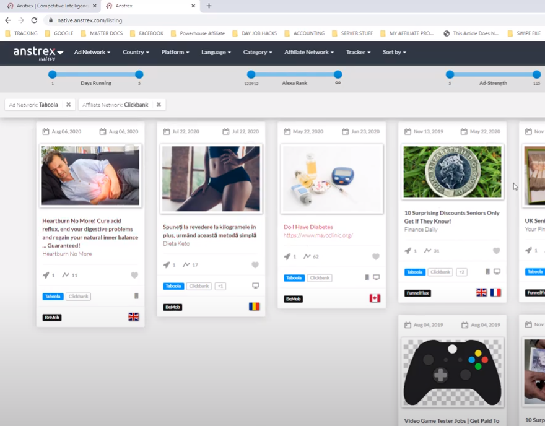Open the Do I Have Diabetes title link
Image resolution: width=545 pixels, height=426 pixels.
pos(308,227)
